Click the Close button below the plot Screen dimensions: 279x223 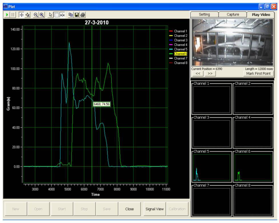coord(129,209)
